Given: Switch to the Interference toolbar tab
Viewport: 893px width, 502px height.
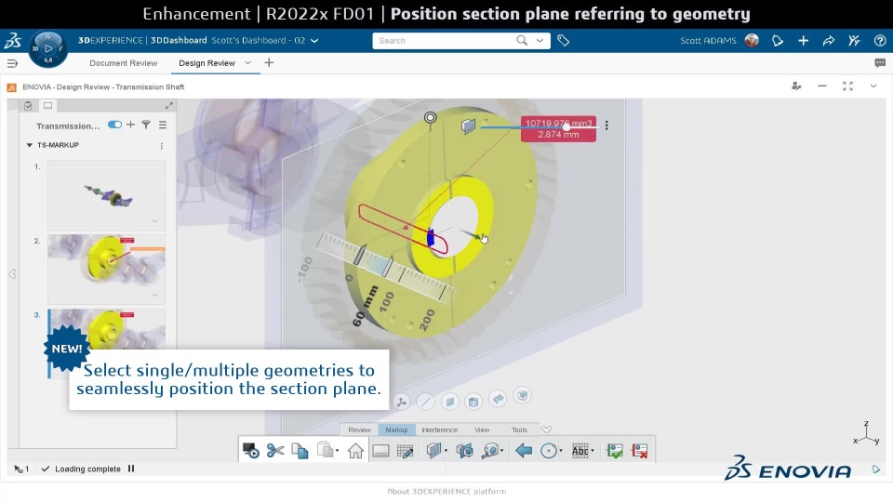Looking at the screenshot, I should pyautogui.click(x=439, y=429).
